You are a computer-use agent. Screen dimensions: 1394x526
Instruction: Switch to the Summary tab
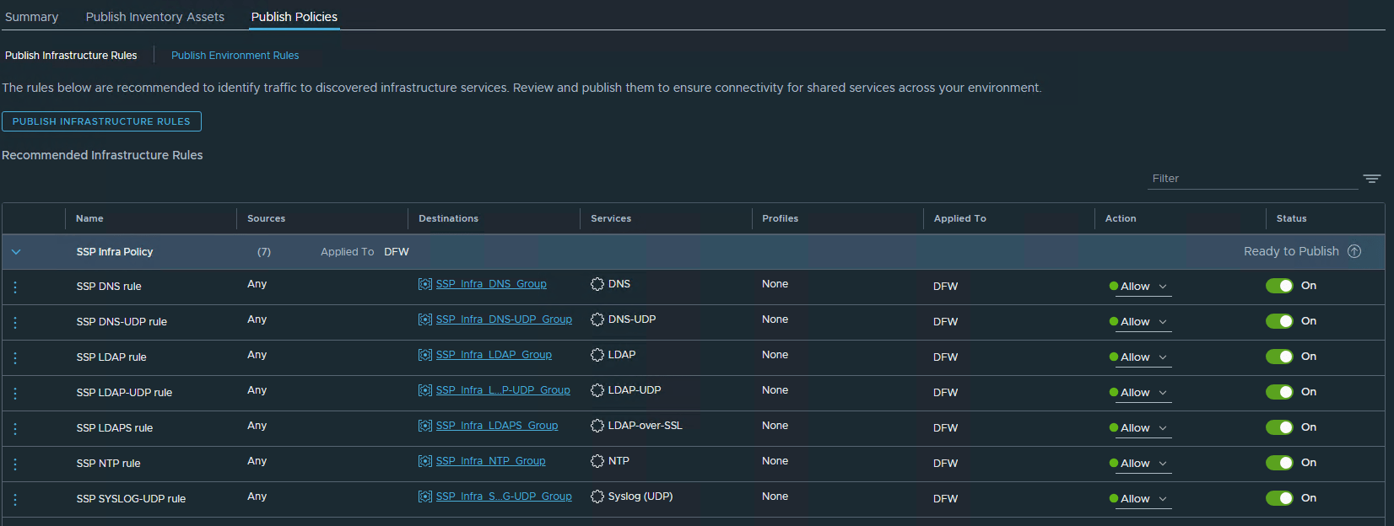32,17
